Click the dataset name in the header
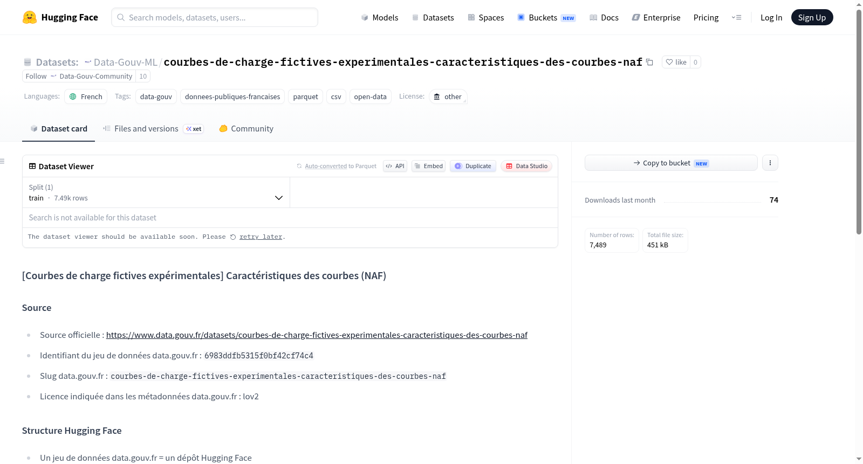The width and height of the screenshot is (863, 464). click(403, 63)
